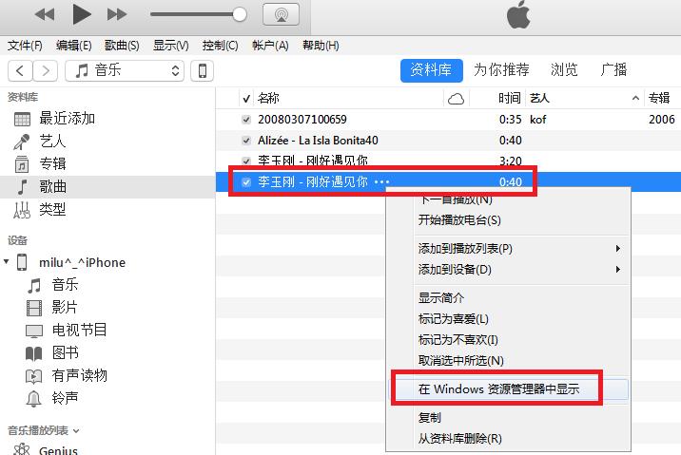The image size is (681, 455).
Task: Sort songs by the 专辑 column header
Action: click(659, 98)
